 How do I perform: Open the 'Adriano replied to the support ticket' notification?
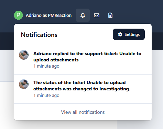(83, 60)
